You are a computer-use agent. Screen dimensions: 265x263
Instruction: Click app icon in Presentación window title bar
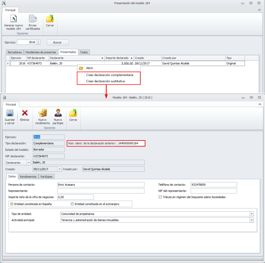(x=4, y=3)
